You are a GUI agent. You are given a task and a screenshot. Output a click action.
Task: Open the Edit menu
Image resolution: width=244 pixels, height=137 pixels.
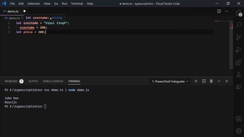click(x=21, y=3)
